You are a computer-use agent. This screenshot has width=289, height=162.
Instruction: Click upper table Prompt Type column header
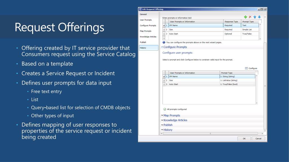tap(250, 21)
